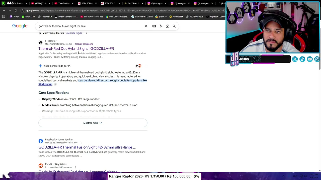Click the Display Window specification line
This screenshot has height=180, width=321.
pyautogui.click(x=71, y=99)
